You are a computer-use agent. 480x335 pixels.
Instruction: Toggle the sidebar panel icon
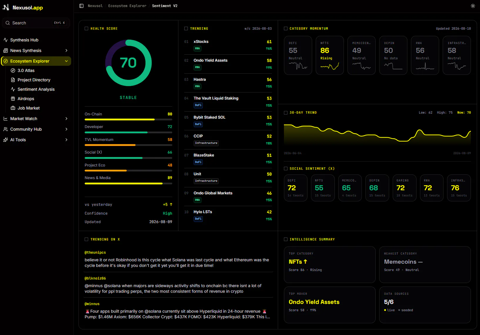[81, 6]
